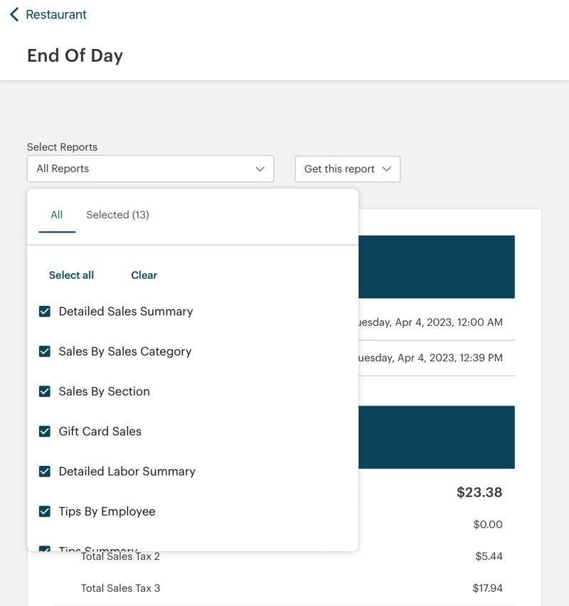Go back via the Restaurant link
Viewport: 569px width, 606px height.
(x=55, y=14)
